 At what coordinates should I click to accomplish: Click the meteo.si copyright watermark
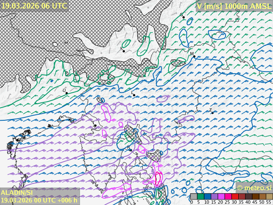[x=254, y=188]
